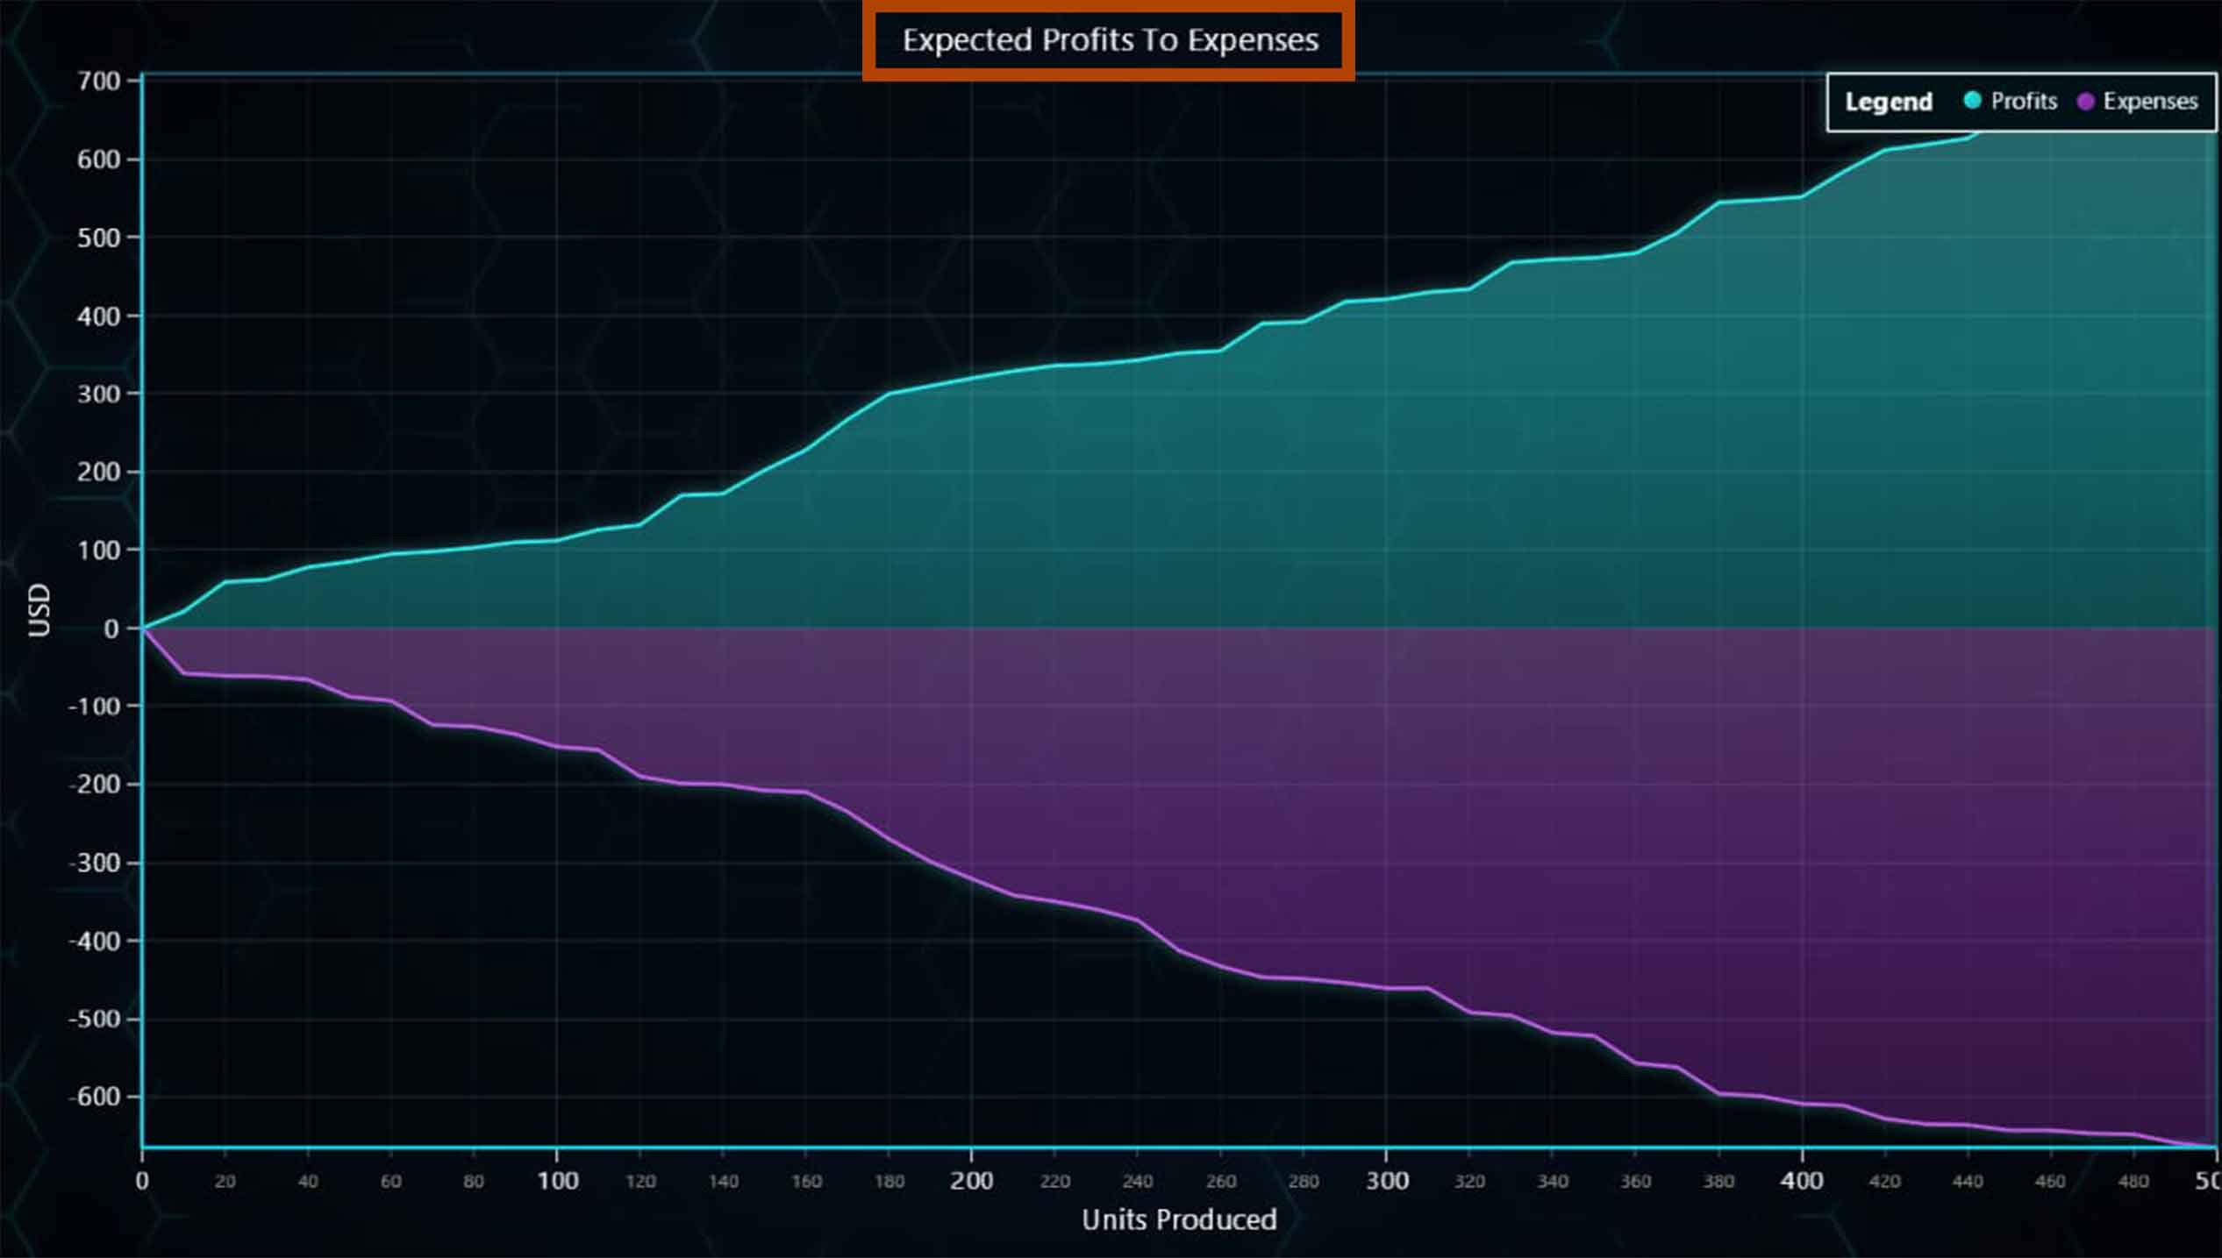Click the 60 tick on Units axis

pyautogui.click(x=391, y=1182)
